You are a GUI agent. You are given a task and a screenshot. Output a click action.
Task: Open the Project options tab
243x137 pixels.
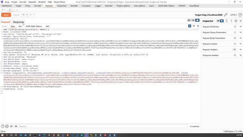tap(123, 6)
